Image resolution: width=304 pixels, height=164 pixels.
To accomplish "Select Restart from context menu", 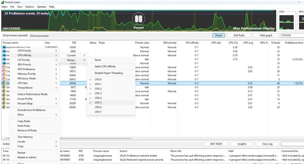I will tap(35, 153).
